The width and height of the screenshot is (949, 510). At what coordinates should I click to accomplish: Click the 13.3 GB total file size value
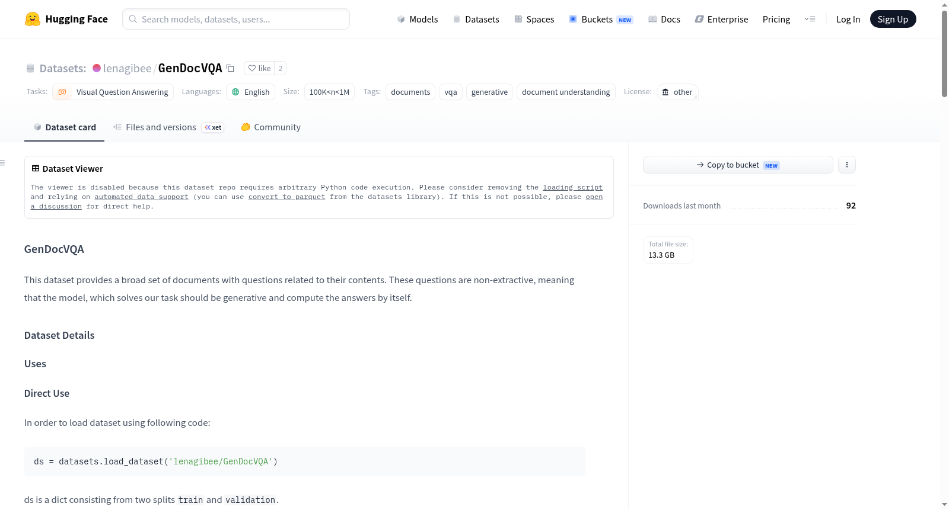[x=661, y=255]
